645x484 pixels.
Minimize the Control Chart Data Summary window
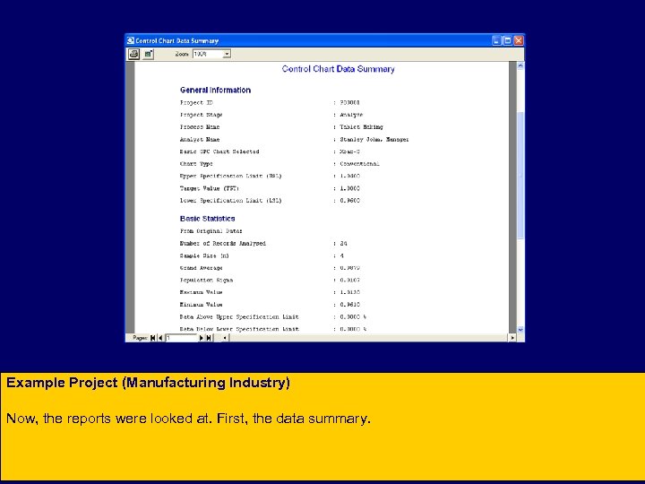(x=496, y=40)
